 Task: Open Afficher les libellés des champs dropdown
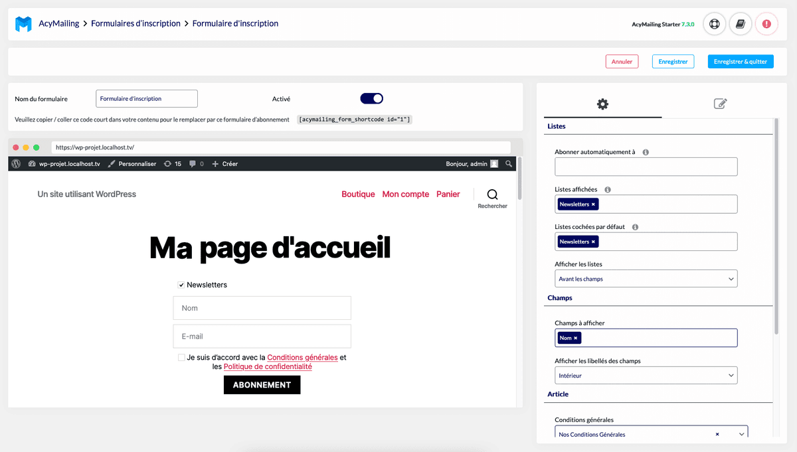click(x=646, y=376)
